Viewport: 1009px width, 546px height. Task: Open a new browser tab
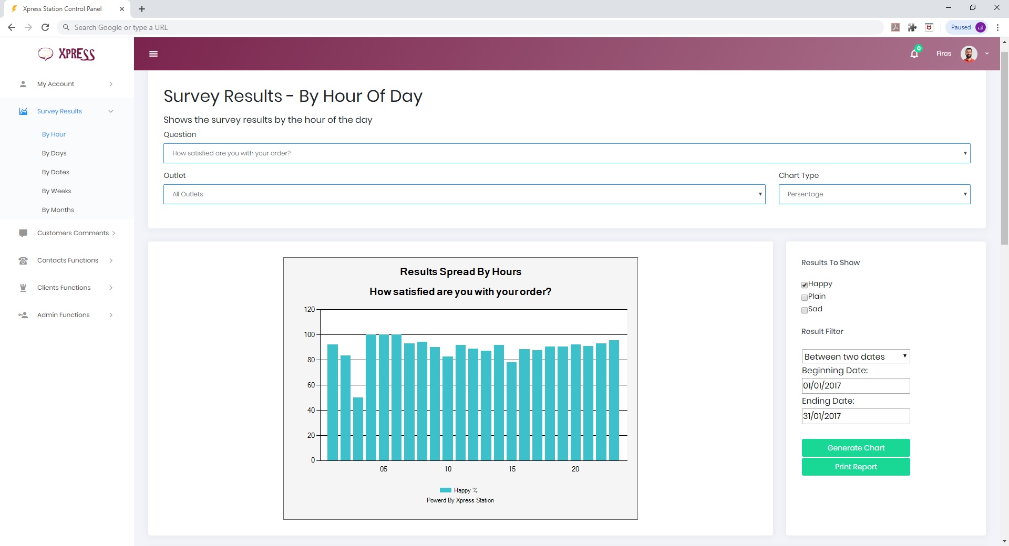coord(142,9)
